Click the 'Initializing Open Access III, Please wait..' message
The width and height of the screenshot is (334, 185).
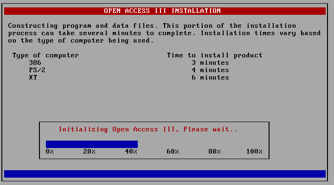[x=148, y=129]
